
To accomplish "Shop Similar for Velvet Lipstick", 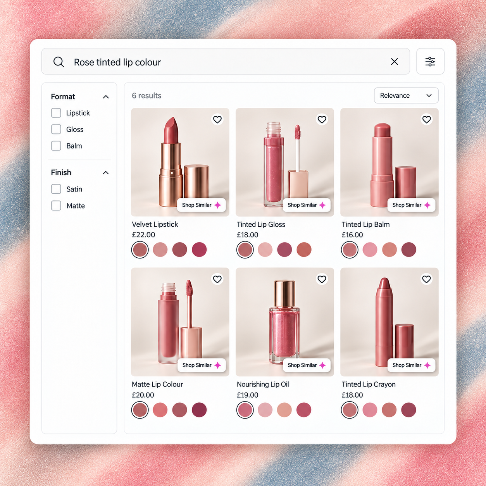I will click(202, 205).
